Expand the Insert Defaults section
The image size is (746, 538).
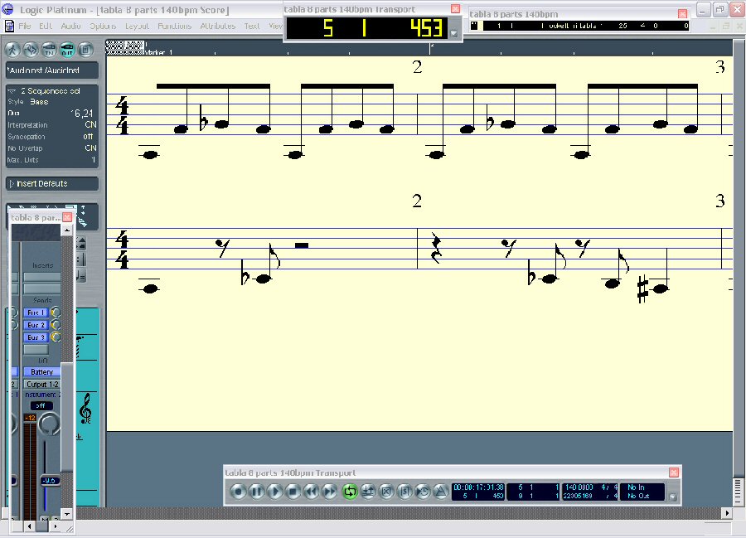(12, 183)
